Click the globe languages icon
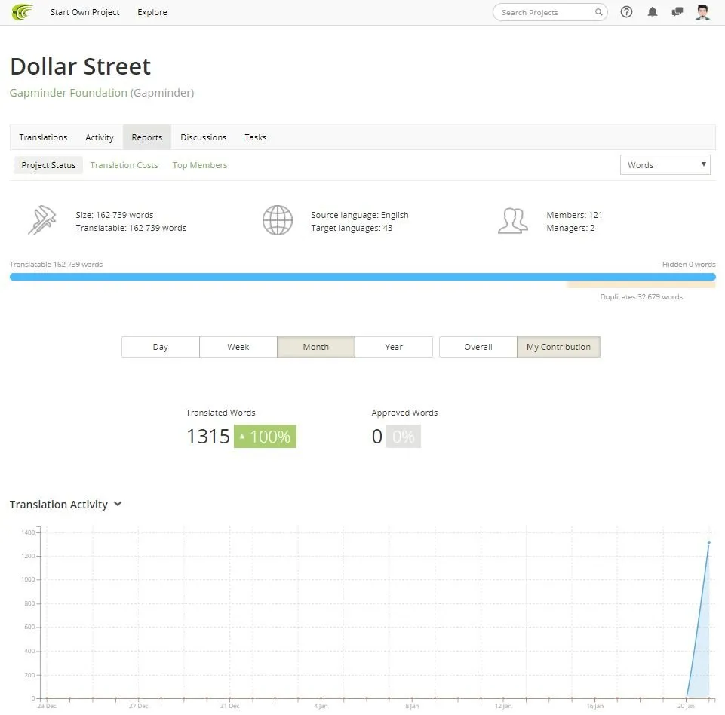 click(278, 220)
